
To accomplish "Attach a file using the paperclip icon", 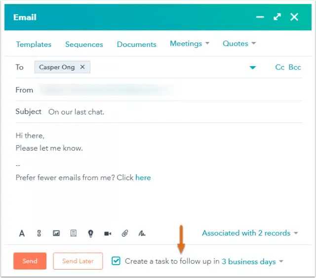I will coord(125,234).
